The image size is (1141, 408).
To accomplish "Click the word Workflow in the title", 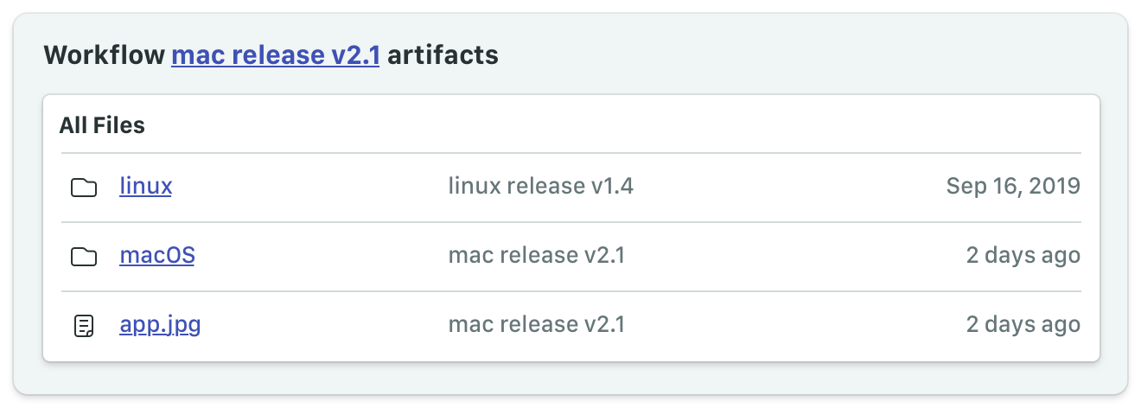I will (104, 55).
